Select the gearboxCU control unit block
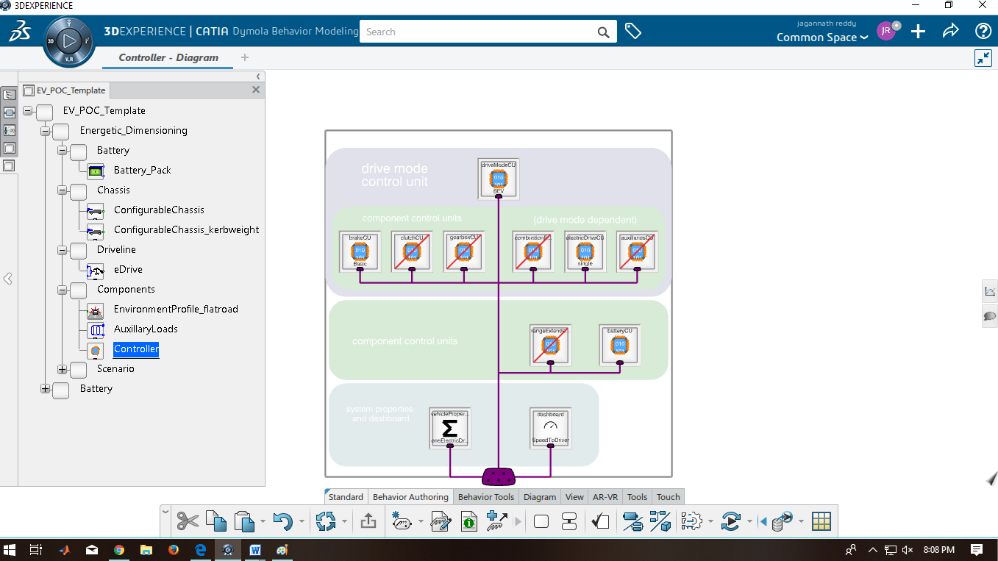Image resolution: width=998 pixels, height=561 pixels. pos(463,251)
